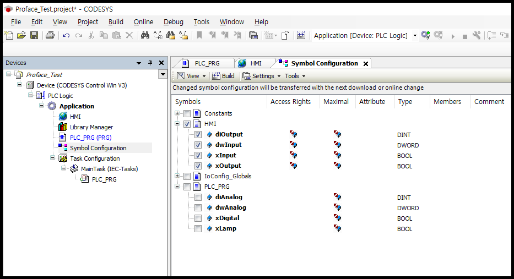Click the Logout gear icon in toolbar
This screenshot has height=279, width=514.
439,35
